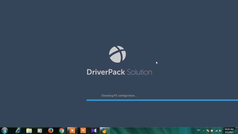This screenshot has height=134, width=238.
Task: Click the 'DriverPack Solution' title text
Action: (x=119, y=72)
